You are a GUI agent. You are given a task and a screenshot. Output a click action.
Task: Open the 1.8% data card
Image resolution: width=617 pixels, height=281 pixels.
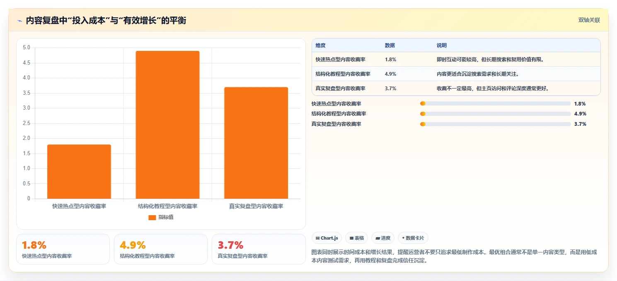[x=63, y=249]
